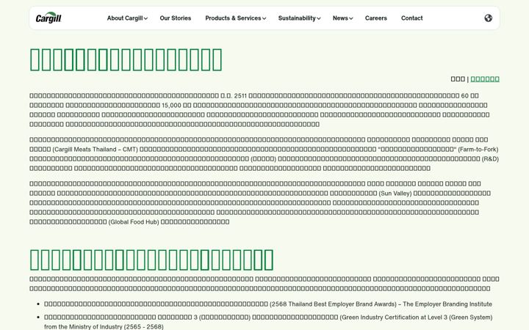Screen dimensions: 529x330
Task: Open the Our Stories page
Action: [x=176, y=18]
